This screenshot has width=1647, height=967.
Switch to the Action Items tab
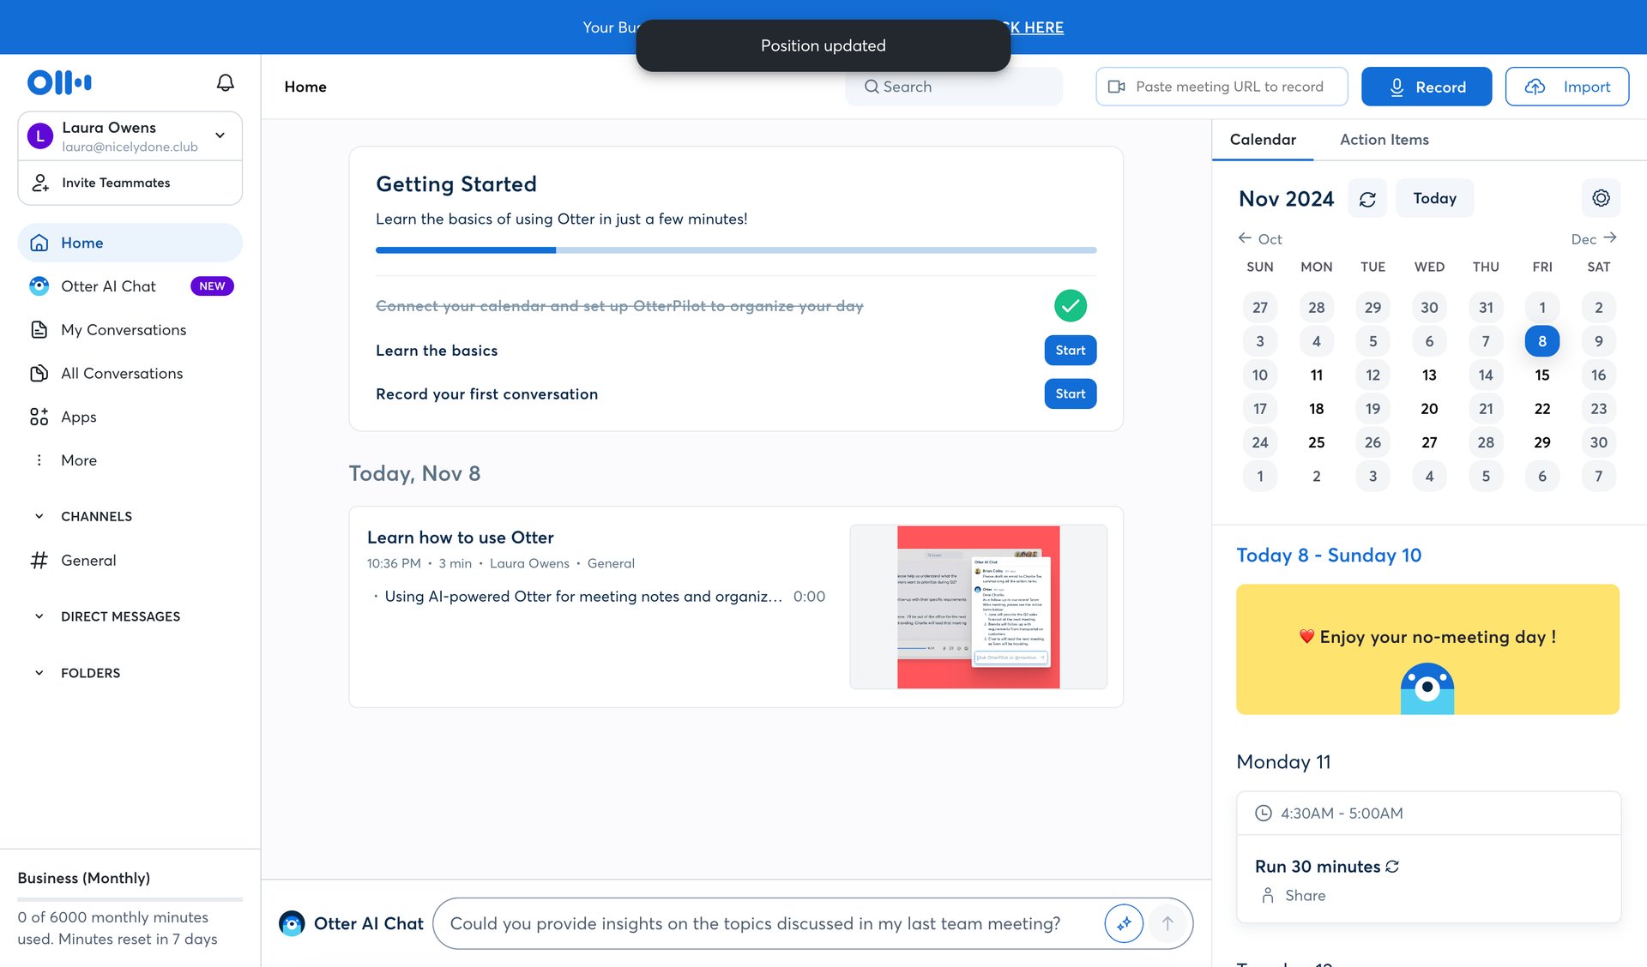[x=1384, y=139]
